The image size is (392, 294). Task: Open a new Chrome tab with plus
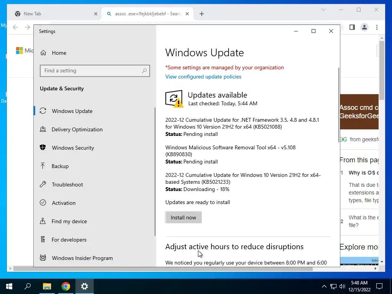tap(202, 14)
